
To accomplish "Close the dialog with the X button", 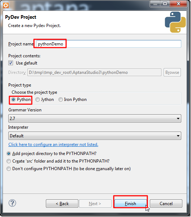I will pos(178,4).
